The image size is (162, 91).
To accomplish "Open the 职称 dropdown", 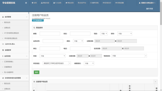I will (125, 34).
